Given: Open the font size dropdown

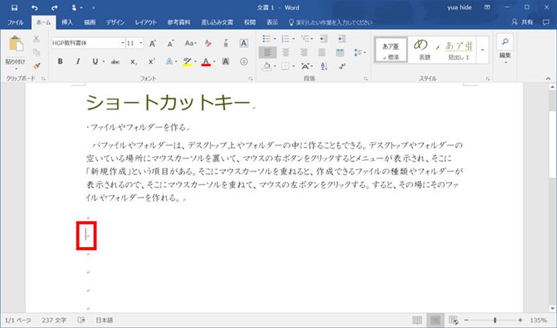Looking at the screenshot, I should pos(141,44).
